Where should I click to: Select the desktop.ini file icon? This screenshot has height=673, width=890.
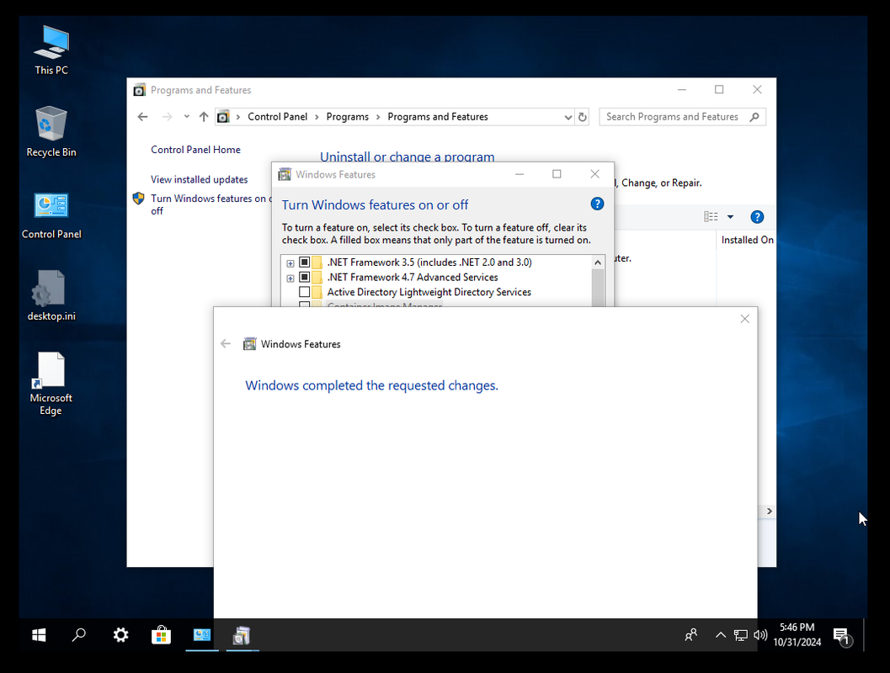coord(51,296)
